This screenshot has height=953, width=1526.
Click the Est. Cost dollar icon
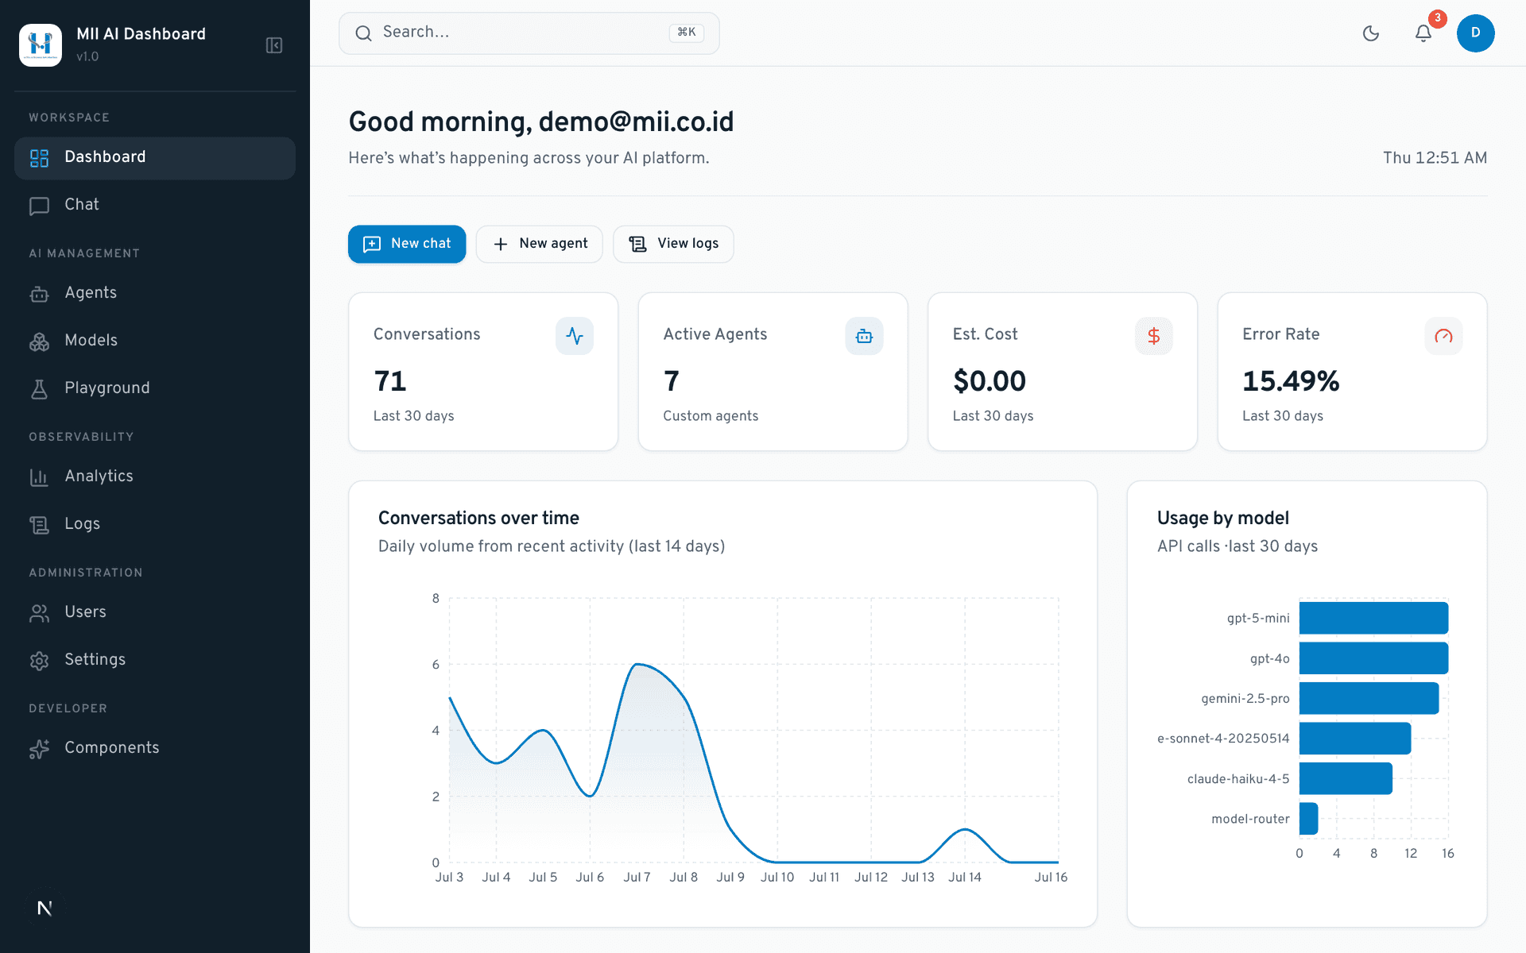coord(1154,336)
